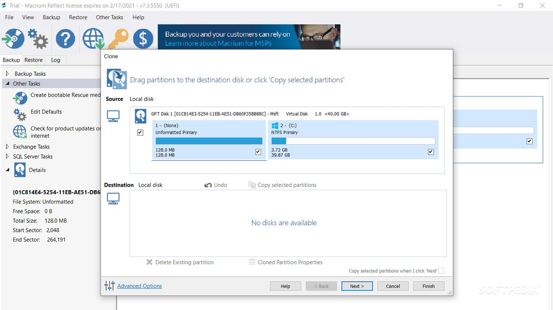The width and height of the screenshot is (553, 310).
Task: Click the Source computer monitor icon
Action: [113, 116]
